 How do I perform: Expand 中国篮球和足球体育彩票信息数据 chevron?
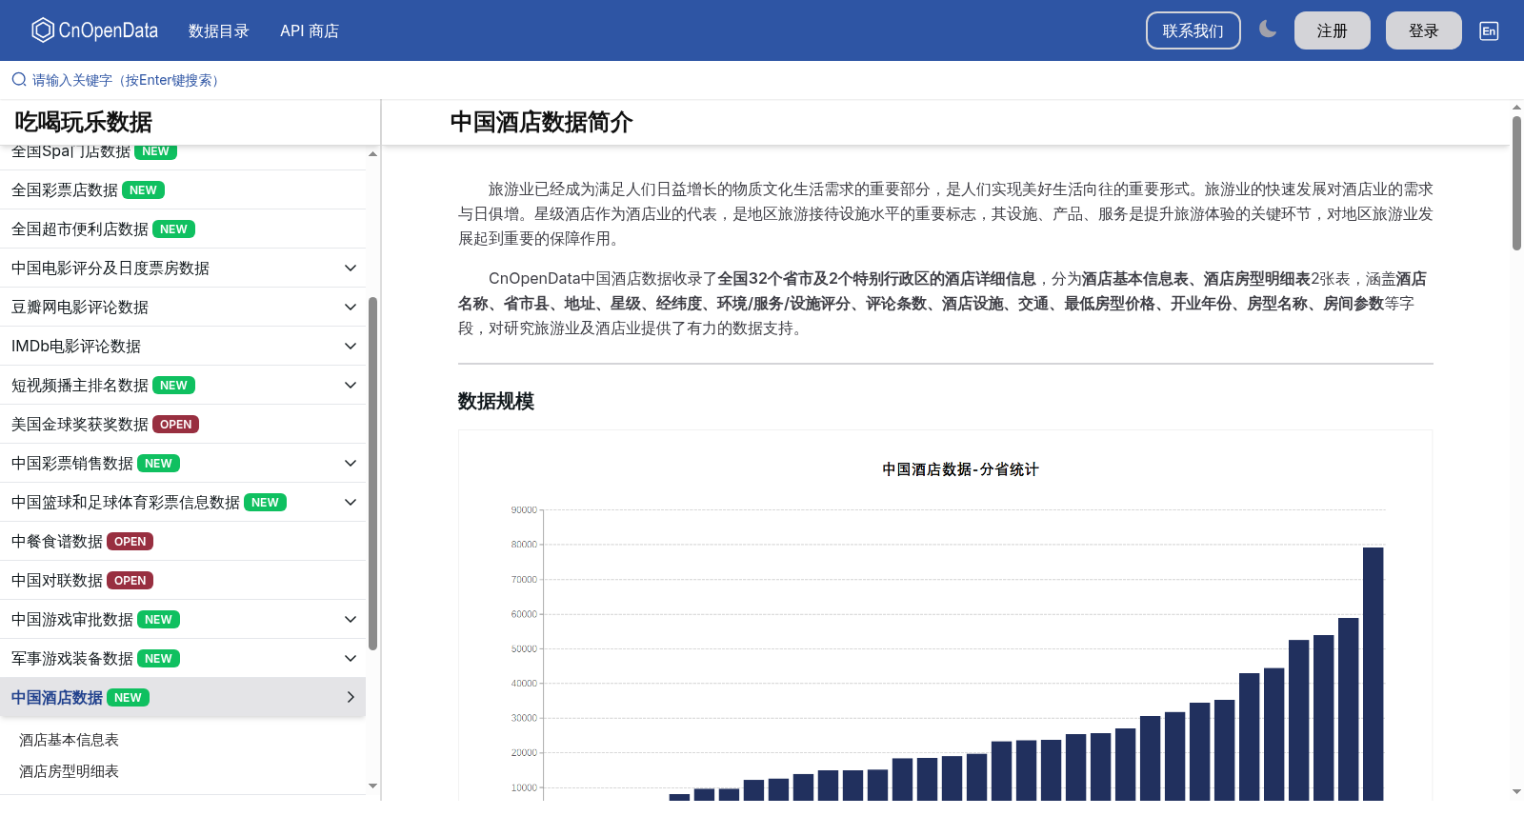351,502
